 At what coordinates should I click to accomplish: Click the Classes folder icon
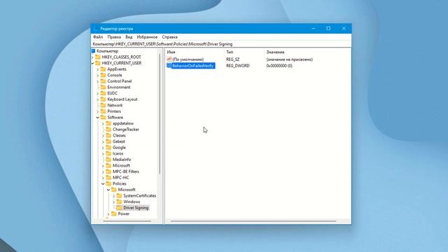pyautogui.click(x=108, y=135)
